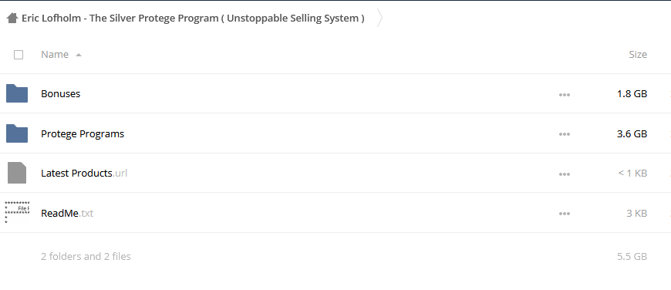This screenshot has height=290, width=671.
Task: Open more options for Protege Programs
Action: (565, 134)
